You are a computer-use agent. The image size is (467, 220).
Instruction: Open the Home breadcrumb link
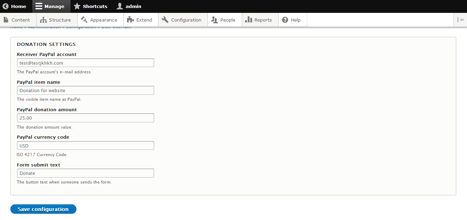(x=16, y=26)
